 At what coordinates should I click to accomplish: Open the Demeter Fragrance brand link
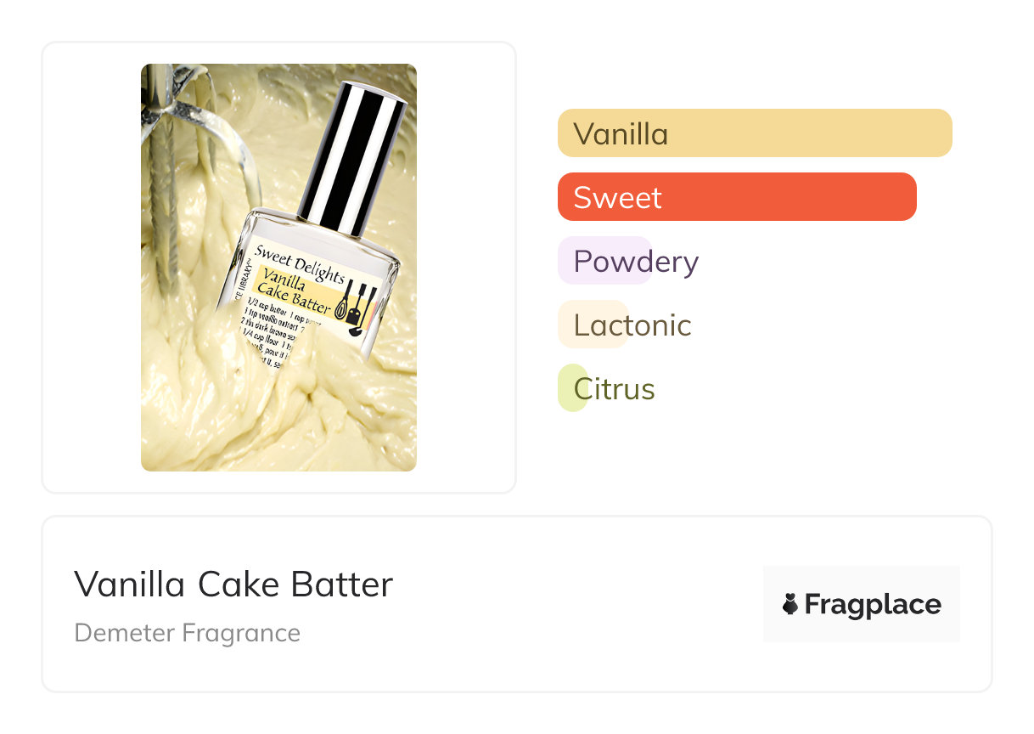click(x=188, y=633)
